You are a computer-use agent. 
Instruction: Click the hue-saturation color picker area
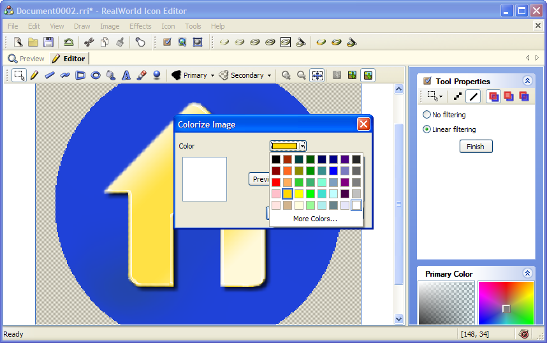point(506,303)
